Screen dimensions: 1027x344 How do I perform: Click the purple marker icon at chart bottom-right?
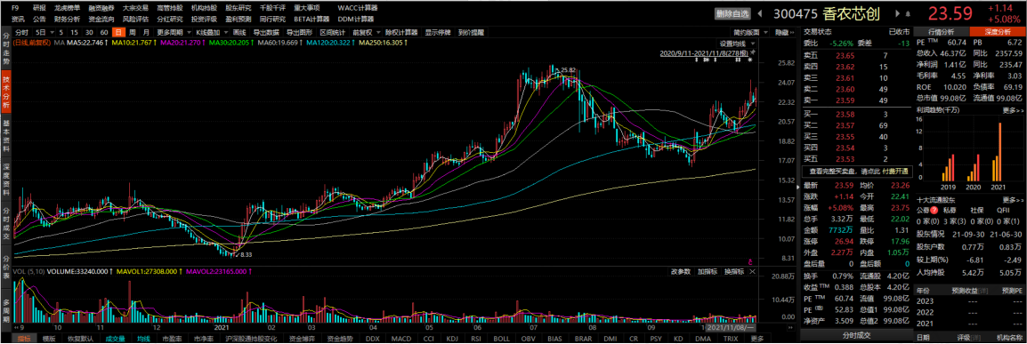pos(750,261)
